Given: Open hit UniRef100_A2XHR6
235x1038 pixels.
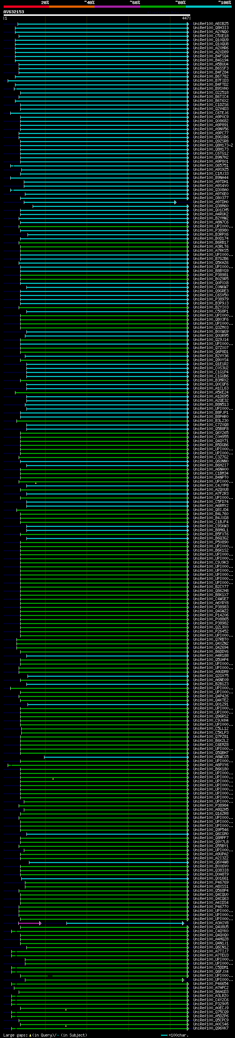Looking at the screenshot, I should coord(211,48).
